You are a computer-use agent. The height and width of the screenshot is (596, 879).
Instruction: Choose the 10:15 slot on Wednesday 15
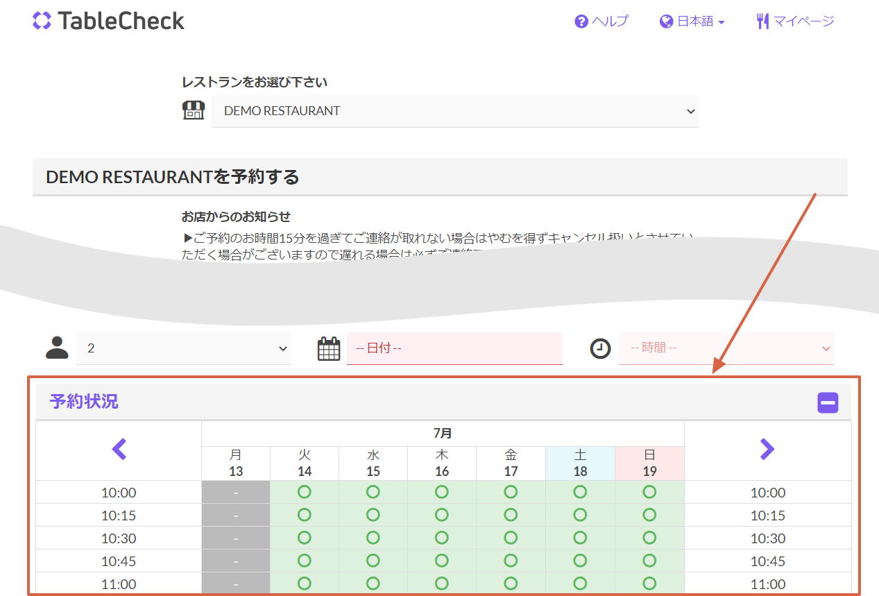pos(373,515)
